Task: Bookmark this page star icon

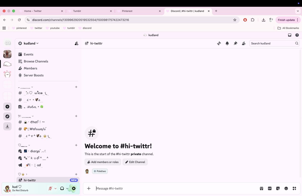Action: 235,20
